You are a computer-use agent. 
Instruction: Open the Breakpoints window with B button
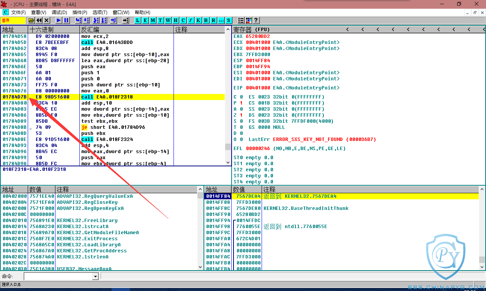[206, 20]
